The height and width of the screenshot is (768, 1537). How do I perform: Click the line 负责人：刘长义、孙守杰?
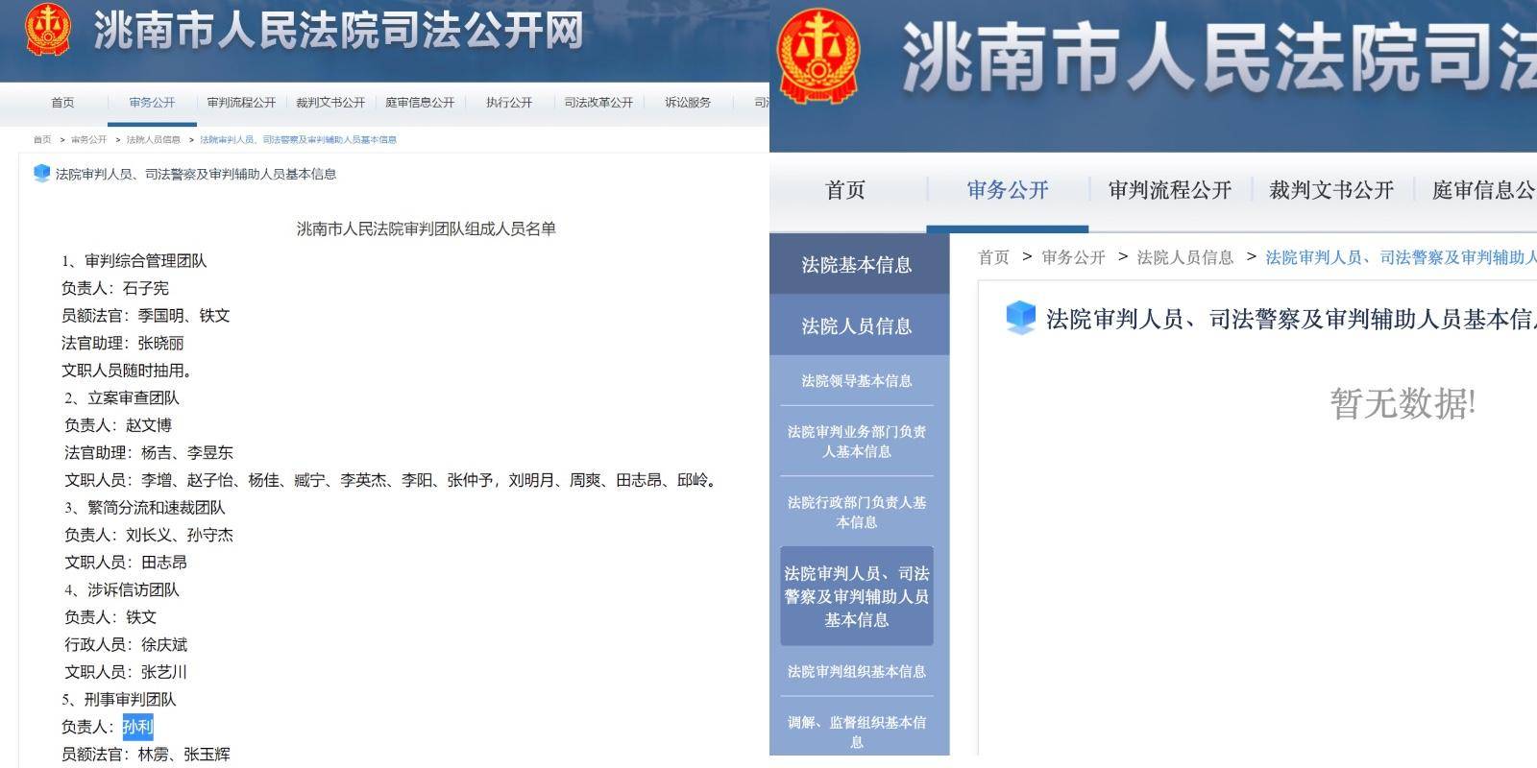tap(149, 535)
